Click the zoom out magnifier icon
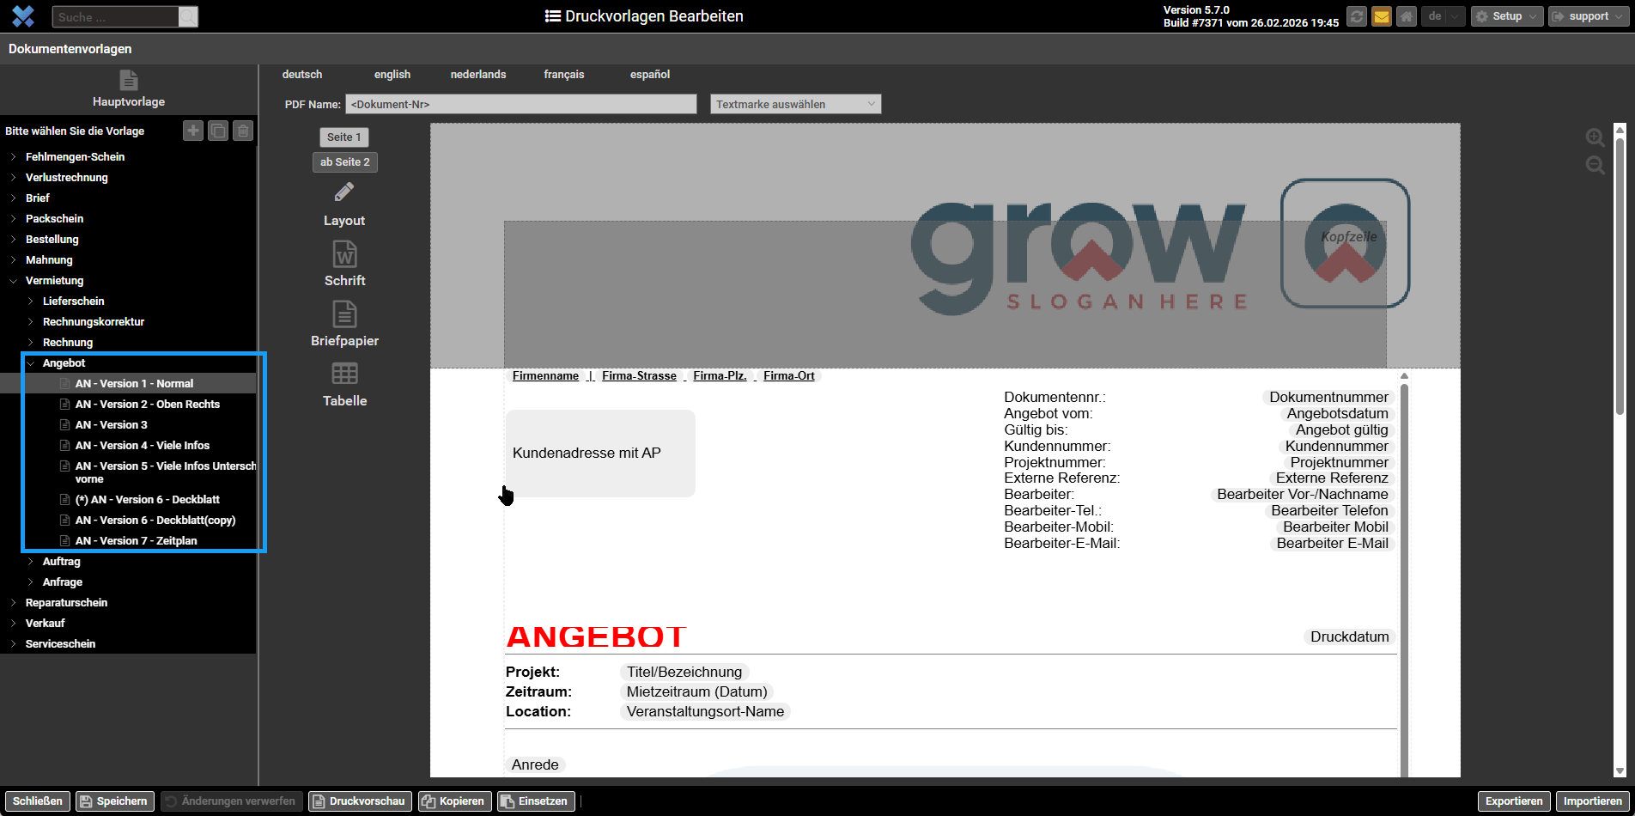The image size is (1635, 816). [x=1595, y=166]
